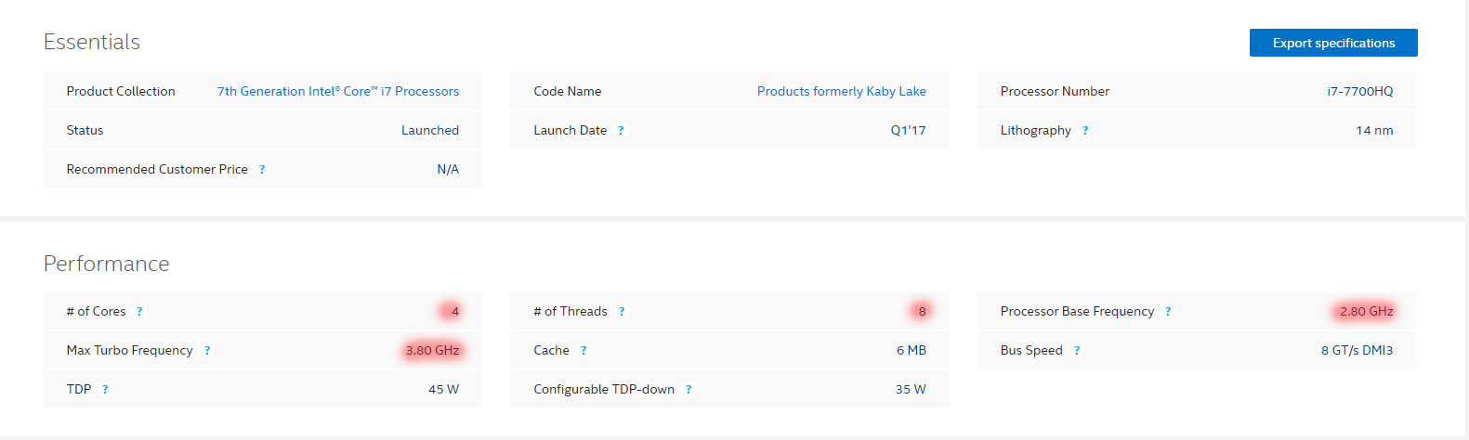
Task: Click the Essentials section heading
Action: [92, 42]
